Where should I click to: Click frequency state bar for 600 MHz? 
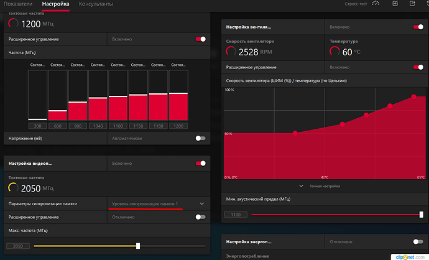tap(58, 95)
